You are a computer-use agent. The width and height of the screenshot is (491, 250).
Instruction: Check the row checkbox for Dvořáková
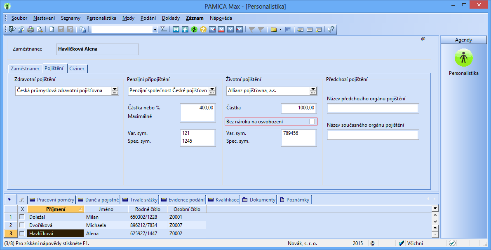22,225
